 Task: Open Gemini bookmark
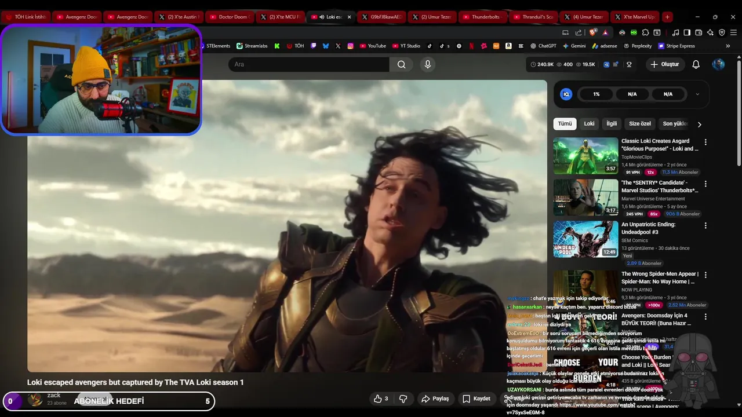coord(574,46)
